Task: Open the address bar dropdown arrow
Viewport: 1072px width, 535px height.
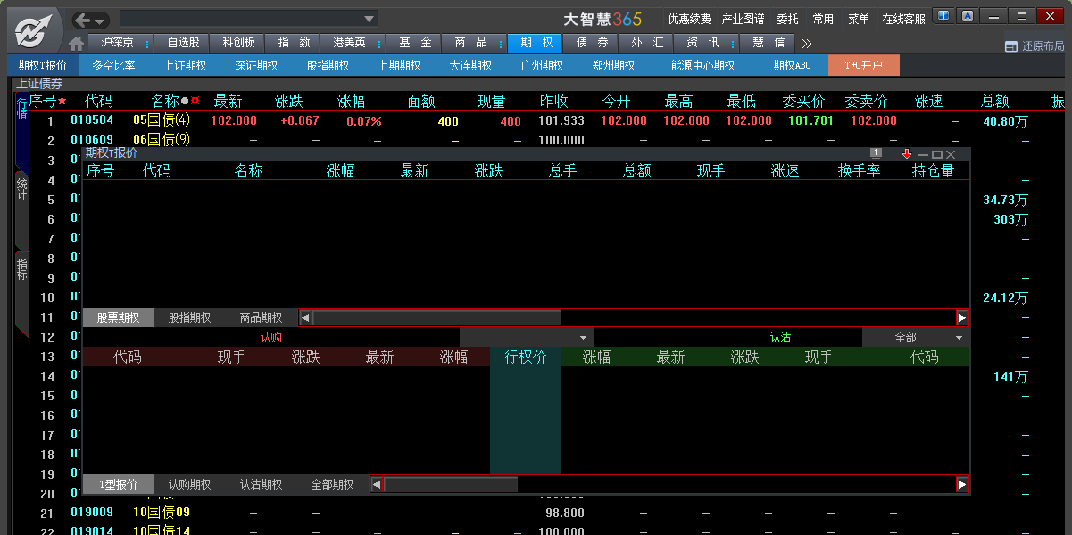Action: (369, 19)
